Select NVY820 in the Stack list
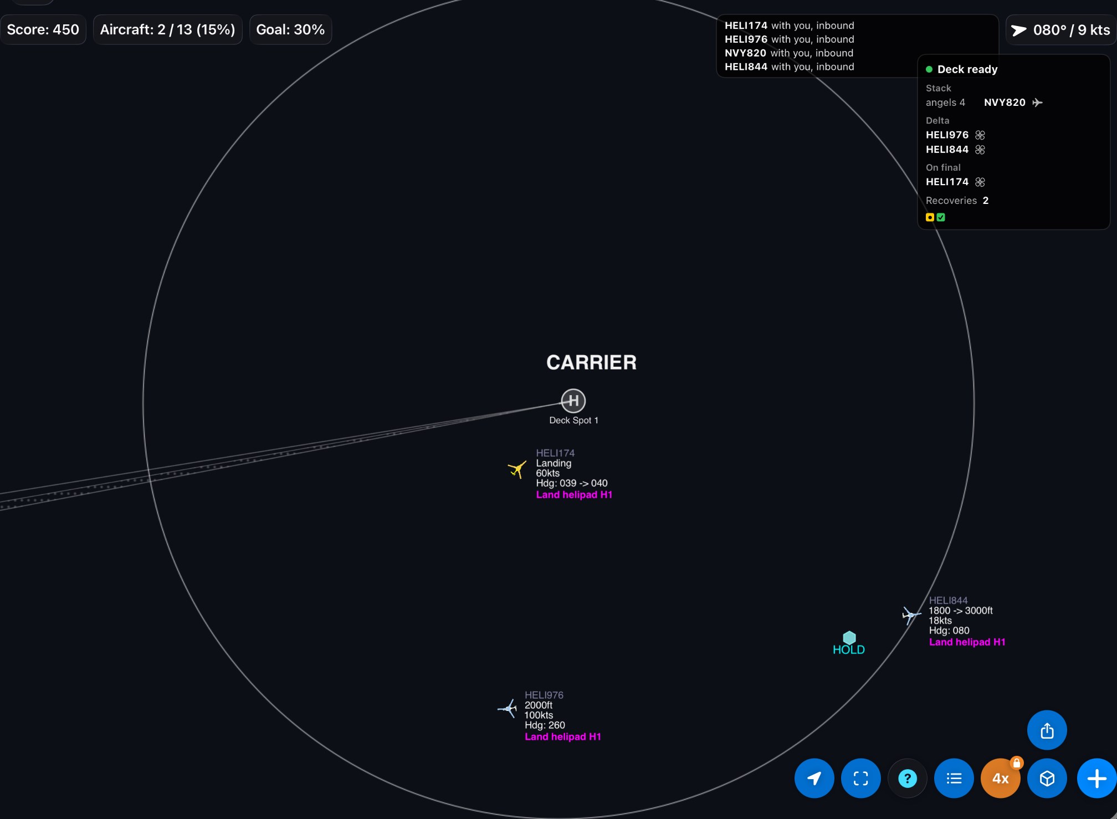 pyautogui.click(x=1005, y=103)
